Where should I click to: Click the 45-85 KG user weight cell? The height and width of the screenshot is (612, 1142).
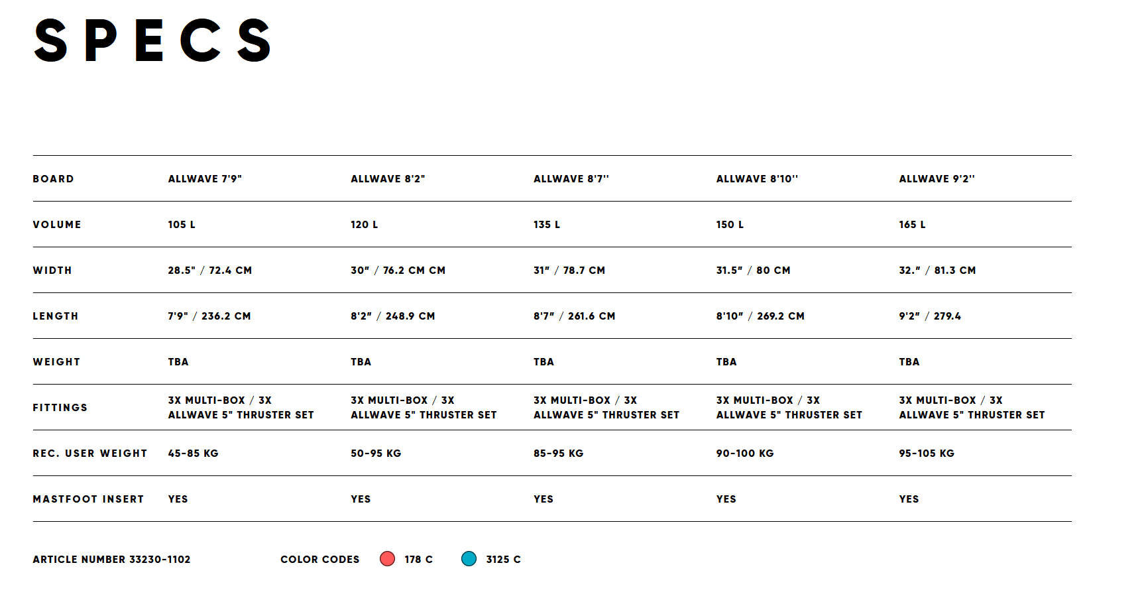pos(193,454)
